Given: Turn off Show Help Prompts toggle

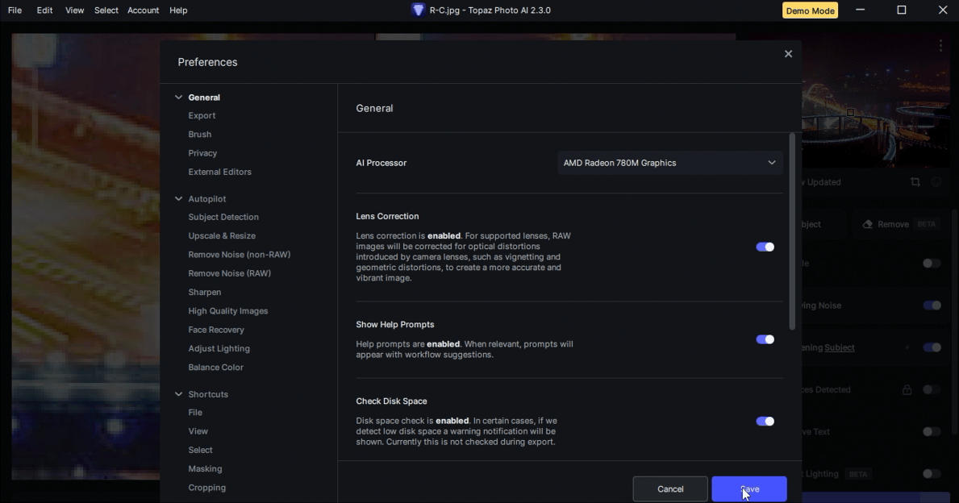Looking at the screenshot, I should coord(765,339).
